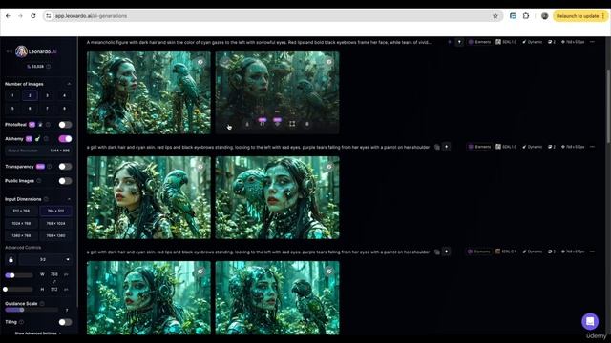This screenshot has width=611, height=343.
Task: Set number of images to 7
Action: point(47,109)
